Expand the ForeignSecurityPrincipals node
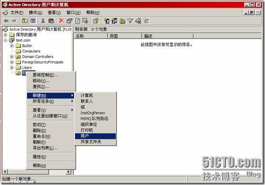This screenshot has height=185, width=265. click(12, 62)
